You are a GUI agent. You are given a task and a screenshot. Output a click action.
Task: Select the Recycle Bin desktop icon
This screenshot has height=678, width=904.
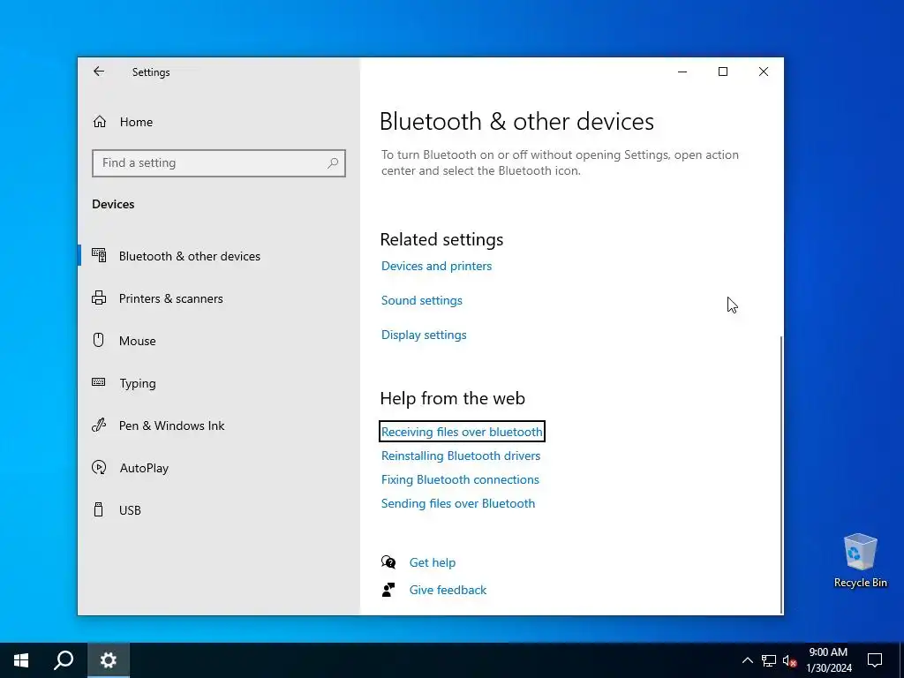click(x=860, y=561)
